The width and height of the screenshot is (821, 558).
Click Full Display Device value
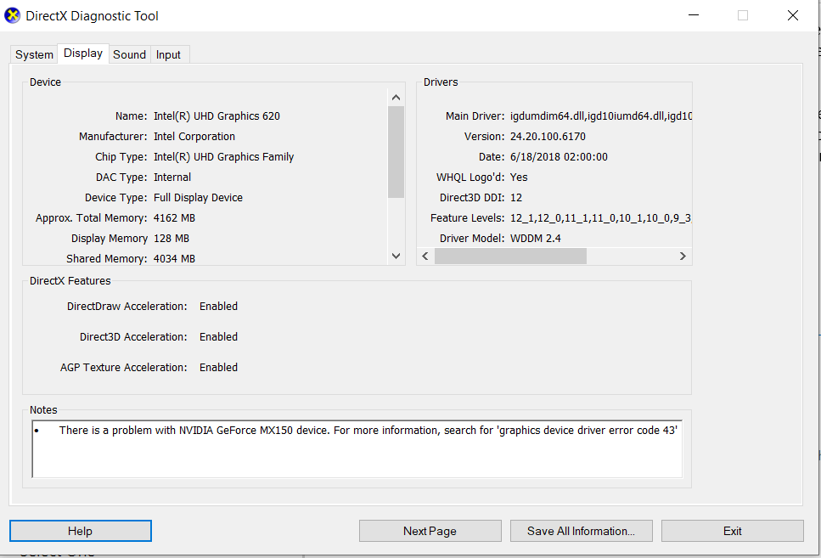(198, 198)
